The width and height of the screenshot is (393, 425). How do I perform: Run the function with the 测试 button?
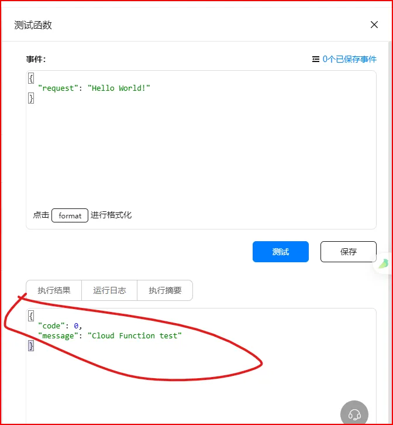click(281, 252)
